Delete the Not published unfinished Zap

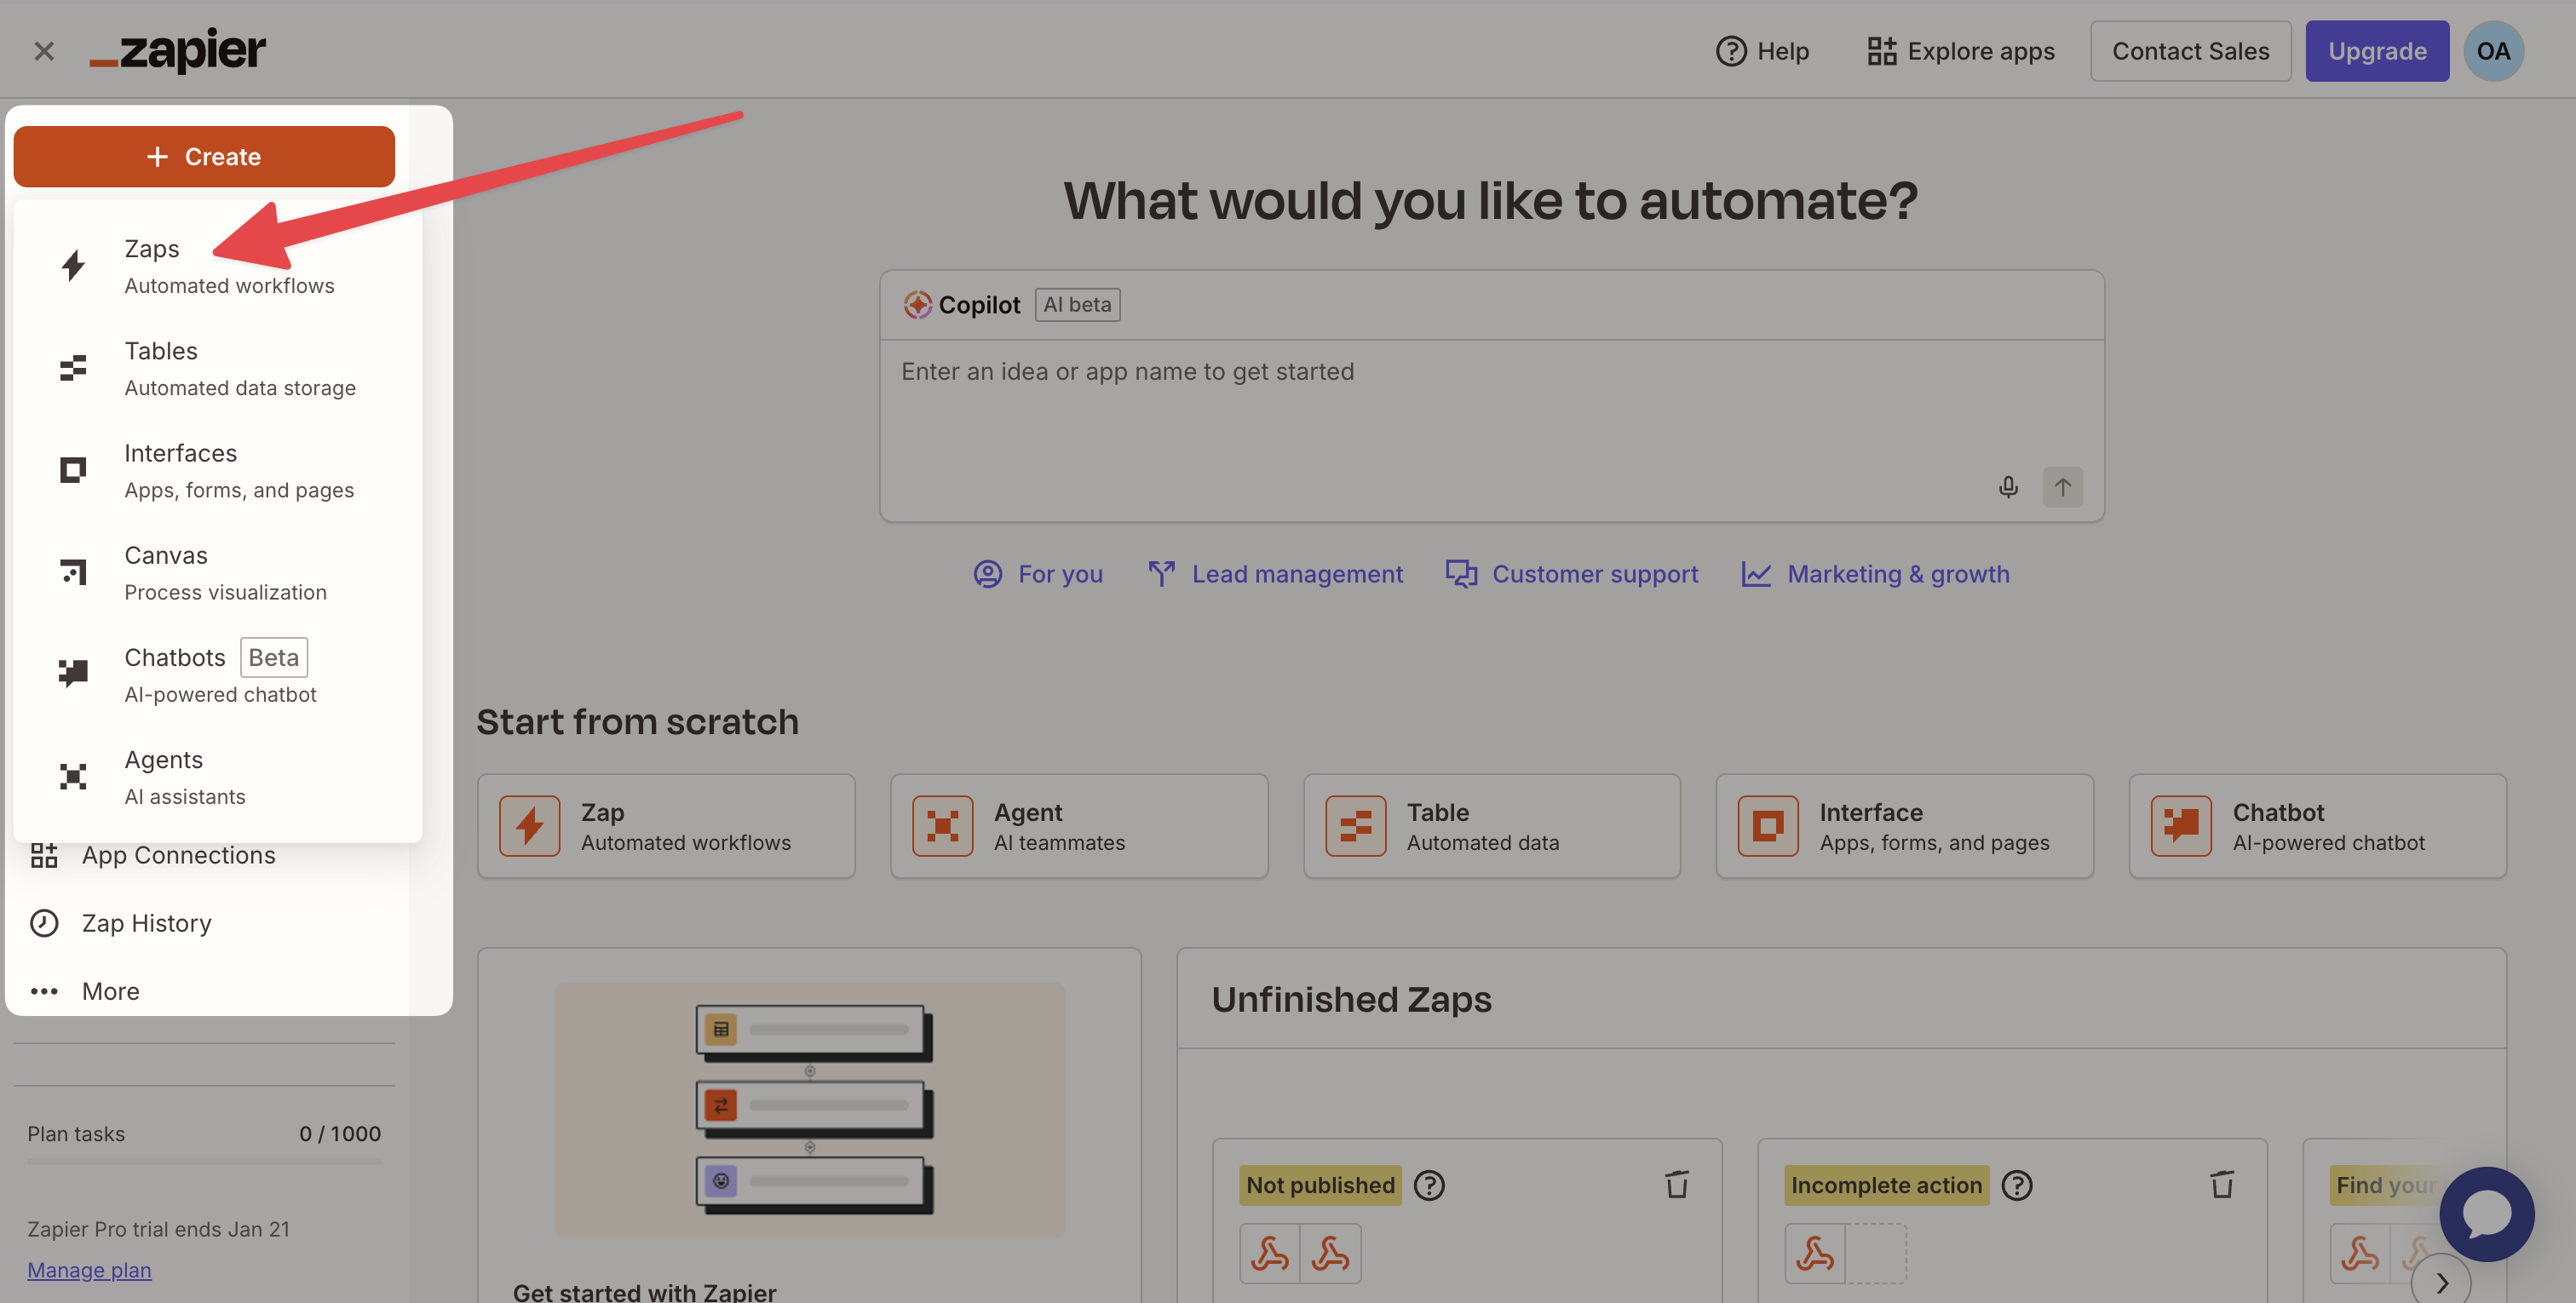(1676, 1184)
